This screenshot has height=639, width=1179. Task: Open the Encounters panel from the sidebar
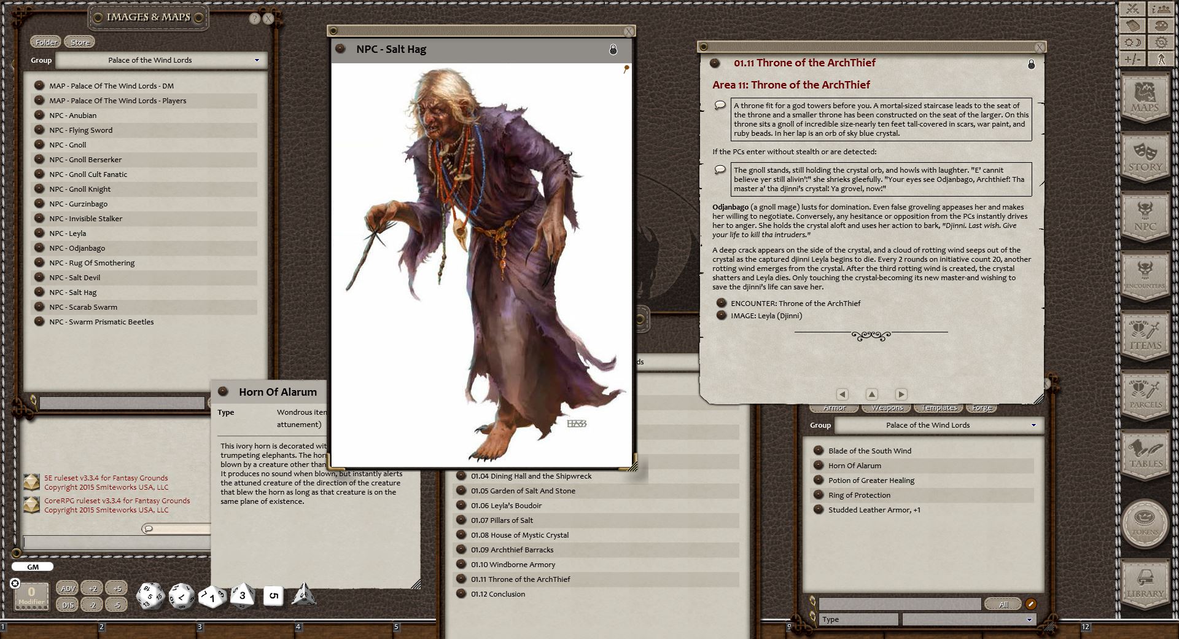1145,276
